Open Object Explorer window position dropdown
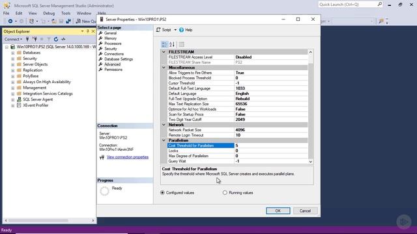This screenshot has width=417, height=234. tap(82, 31)
